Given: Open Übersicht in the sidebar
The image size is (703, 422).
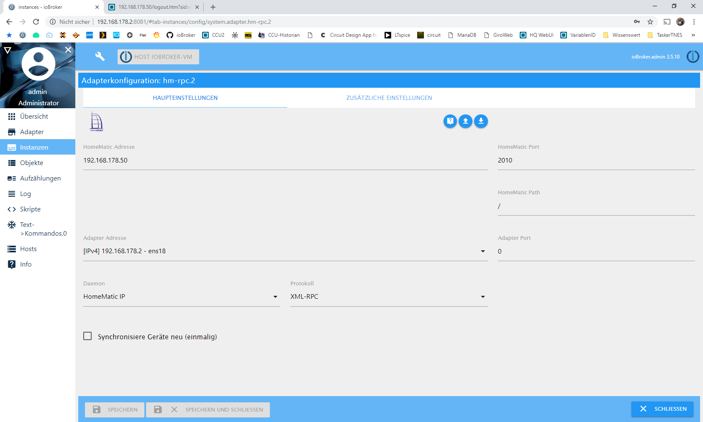Looking at the screenshot, I should (x=38, y=116).
